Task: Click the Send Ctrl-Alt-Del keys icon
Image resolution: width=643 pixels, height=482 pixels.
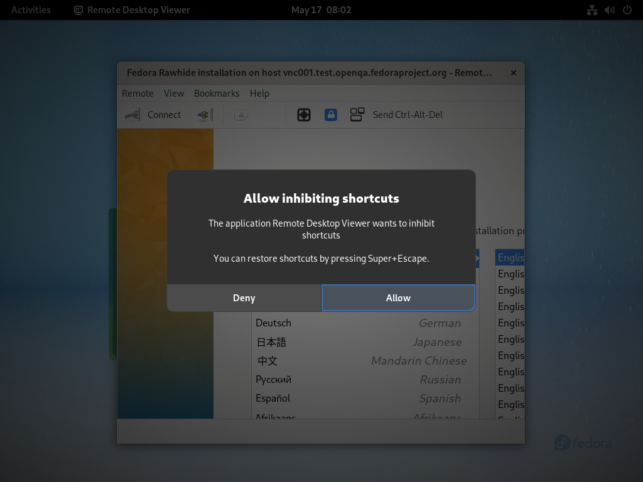Action: pos(357,115)
